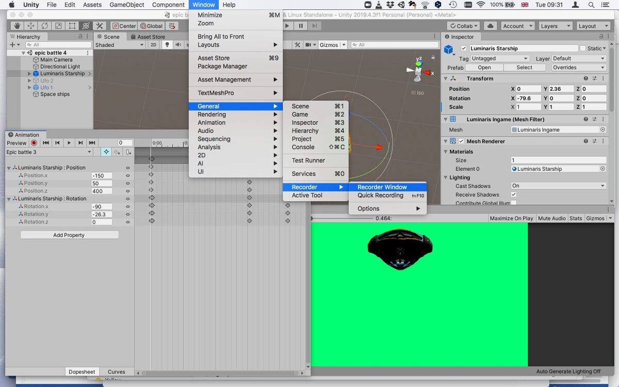
Task: Toggle scene audio speaker icon
Action: (x=177, y=45)
